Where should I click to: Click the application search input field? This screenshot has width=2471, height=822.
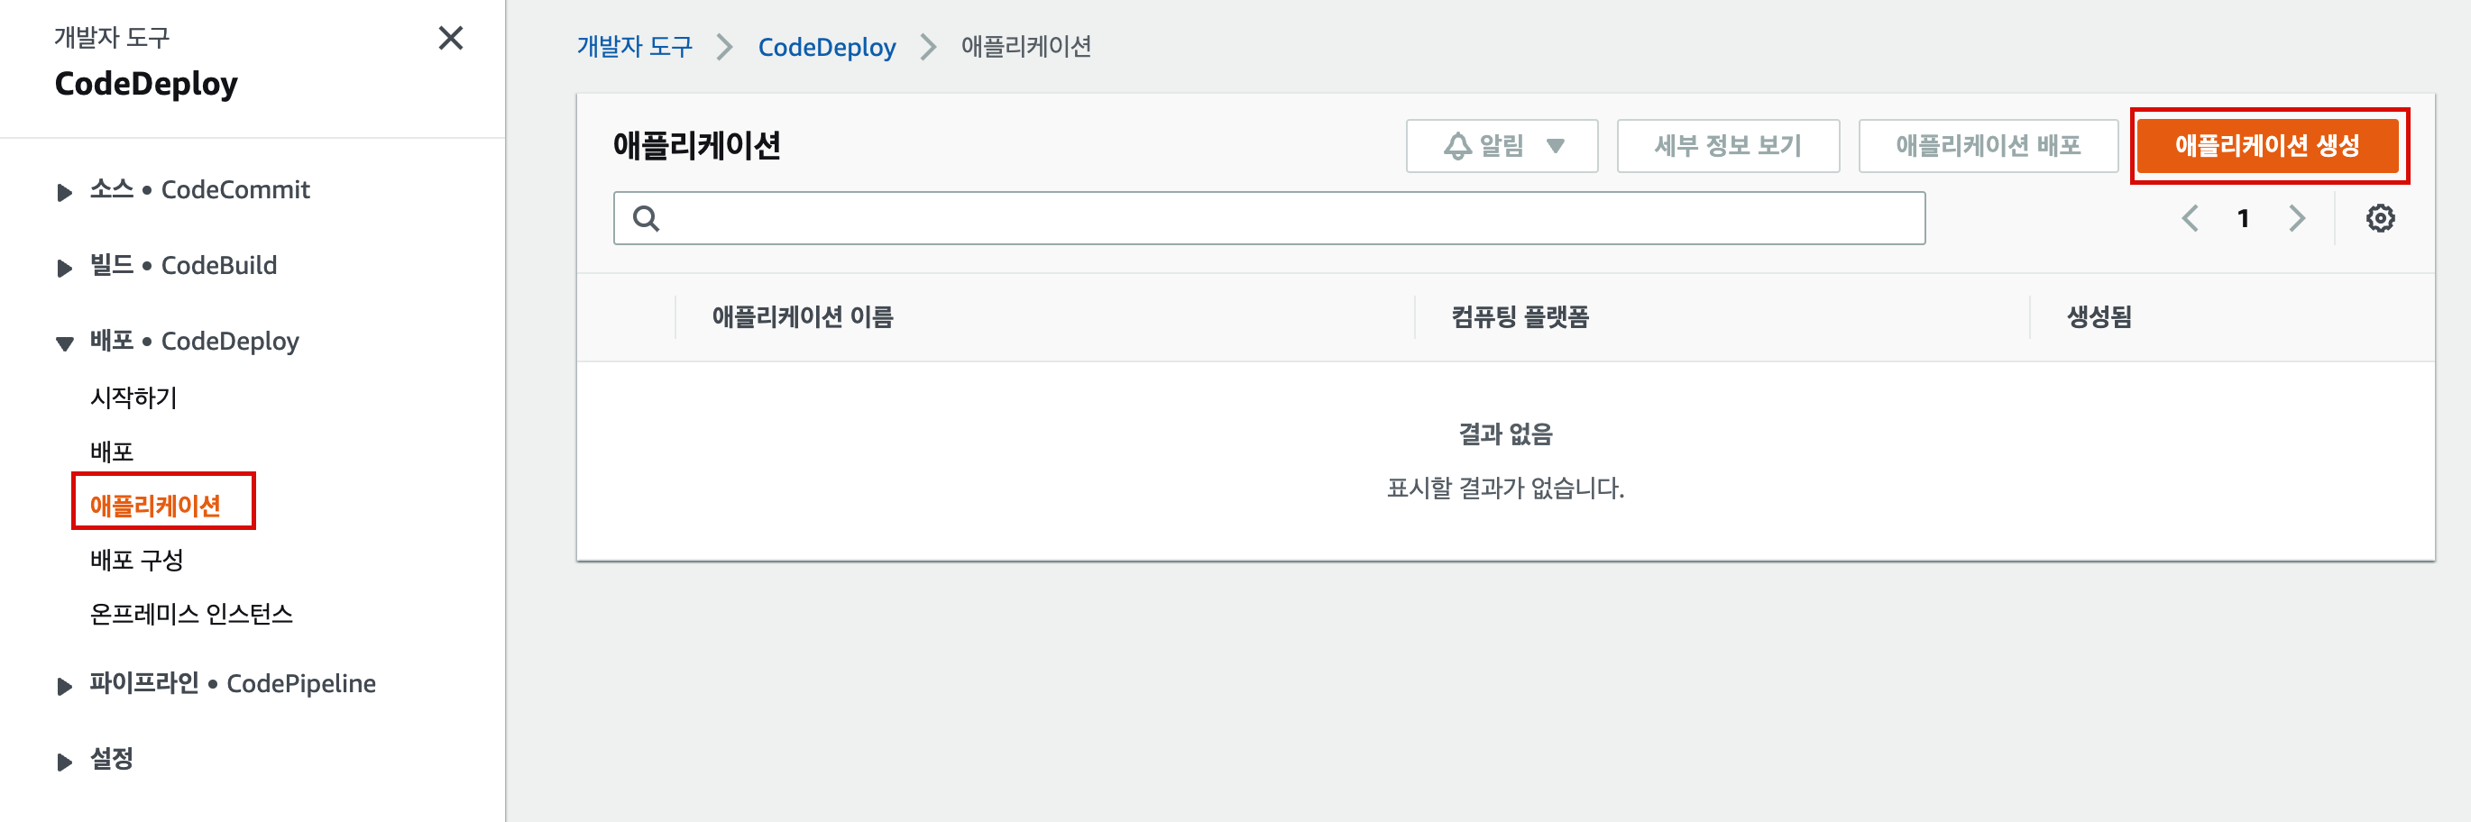[x=1268, y=219]
